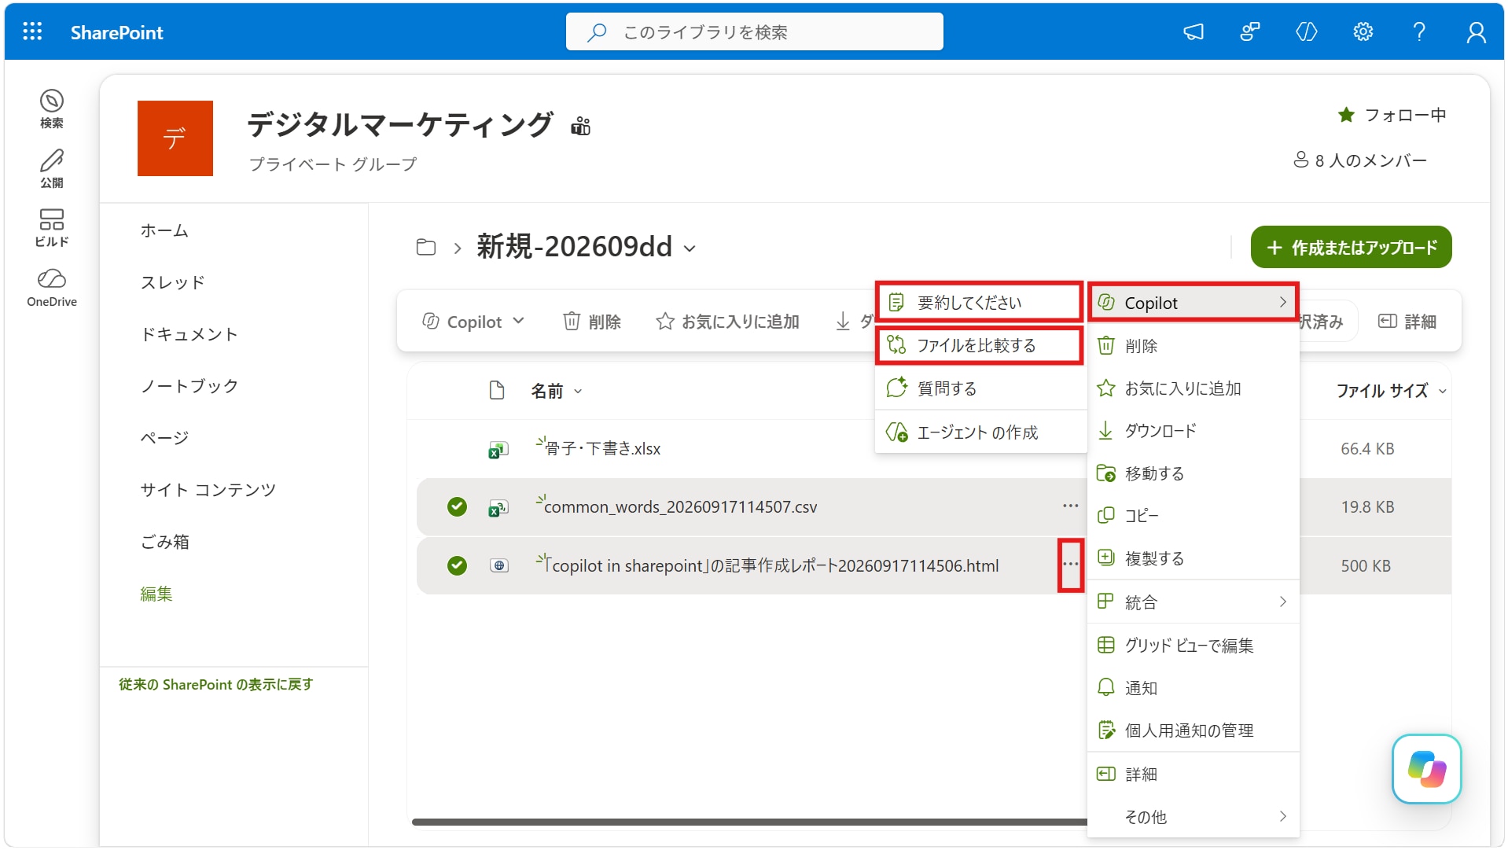Choose エージェント の作成 menu item
The image size is (1508, 850).
point(980,432)
